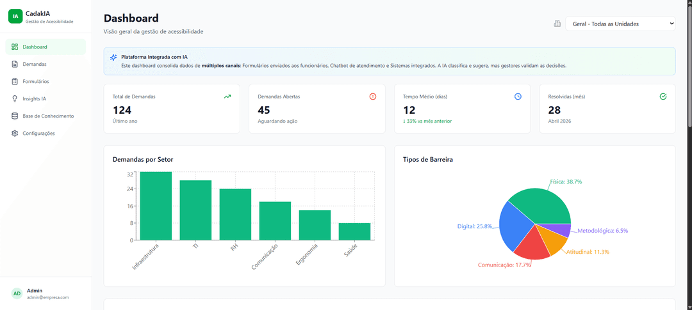Click the green checkmark icon on Resolvidas card

point(663,97)
